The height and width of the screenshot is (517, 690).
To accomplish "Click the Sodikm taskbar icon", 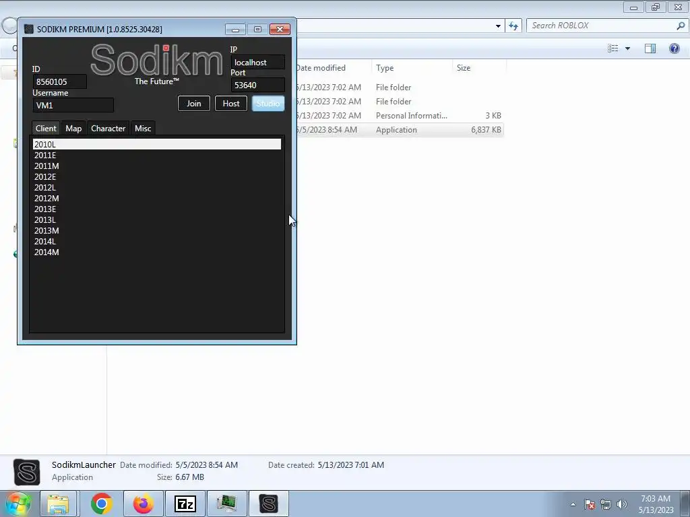I will click(x=268, y=504).
